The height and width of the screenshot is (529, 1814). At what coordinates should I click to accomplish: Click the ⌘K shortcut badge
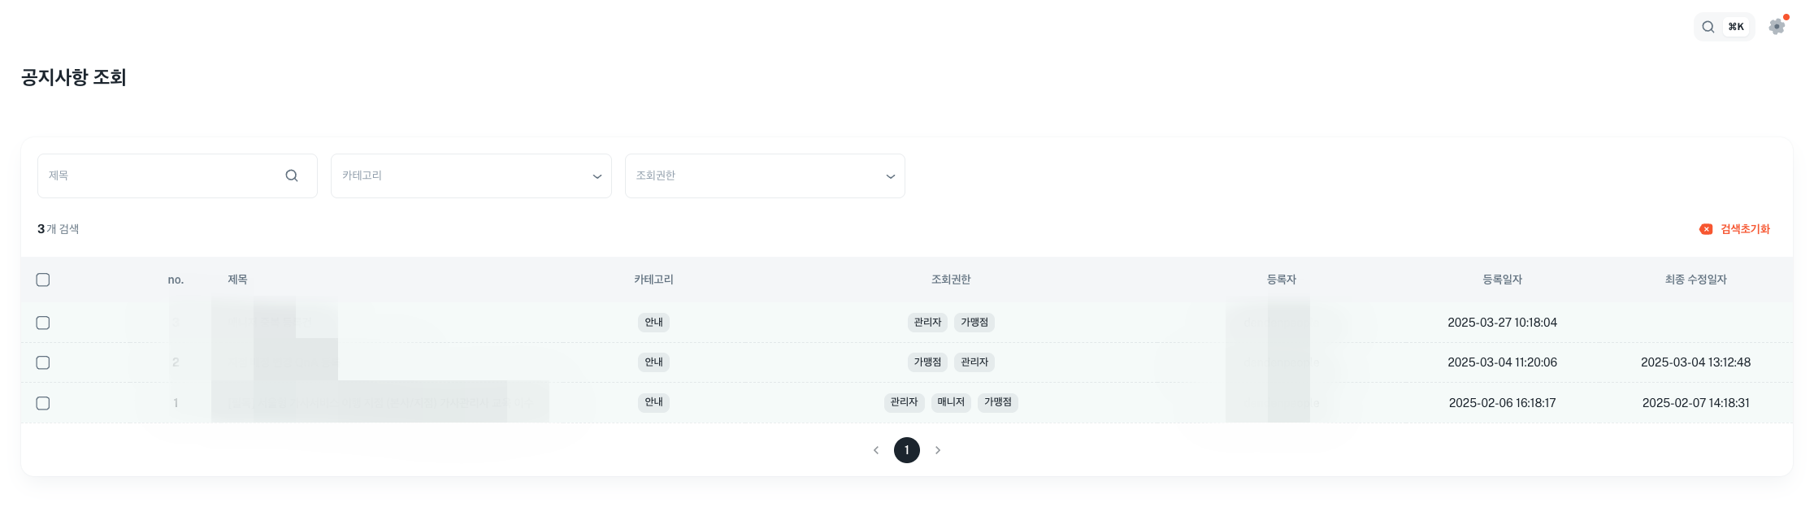coord(1736,27)
